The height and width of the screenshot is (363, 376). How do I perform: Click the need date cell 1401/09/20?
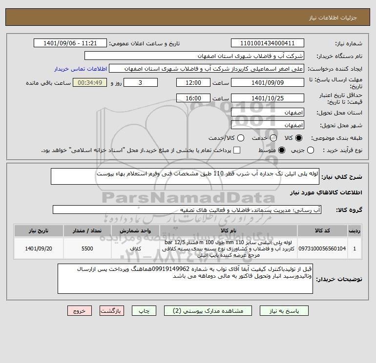39,248
